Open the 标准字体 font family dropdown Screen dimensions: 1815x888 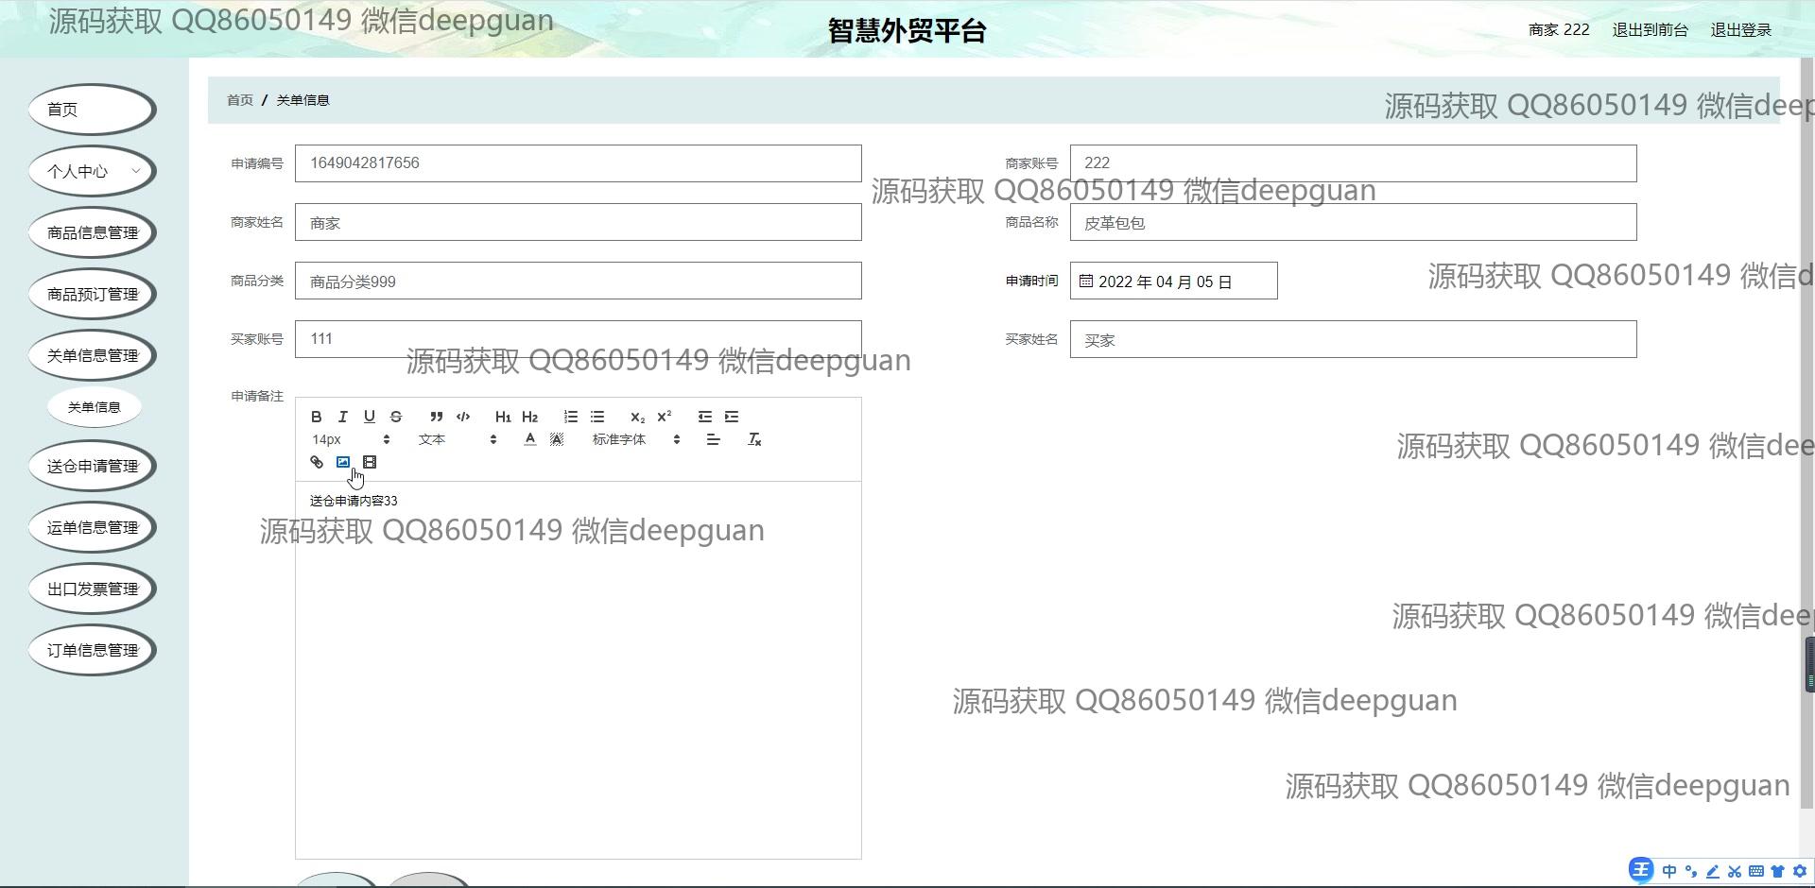point(635,439)
